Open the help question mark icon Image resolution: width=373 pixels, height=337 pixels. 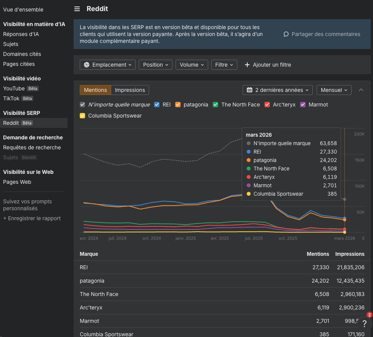pos(364,324)
